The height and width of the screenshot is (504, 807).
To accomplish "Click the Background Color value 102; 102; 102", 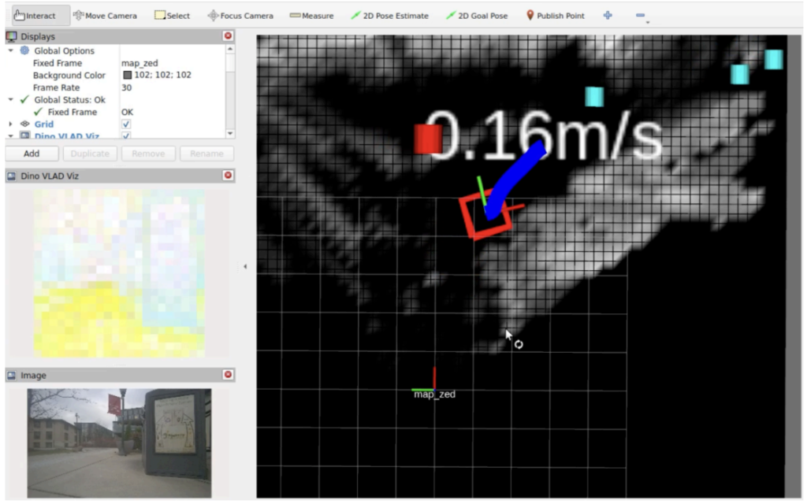I will 162,75.
